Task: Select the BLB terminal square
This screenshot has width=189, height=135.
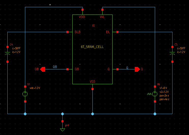Action: 67,32
